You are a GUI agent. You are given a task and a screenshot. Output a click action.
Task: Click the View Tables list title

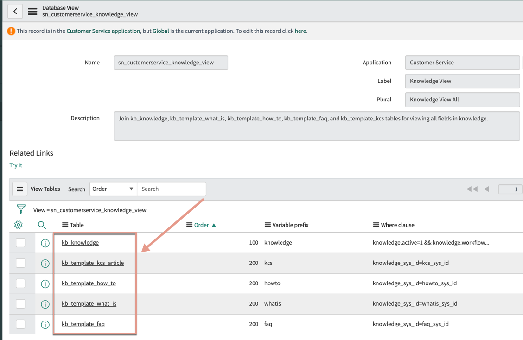click(x=45, y=189)
